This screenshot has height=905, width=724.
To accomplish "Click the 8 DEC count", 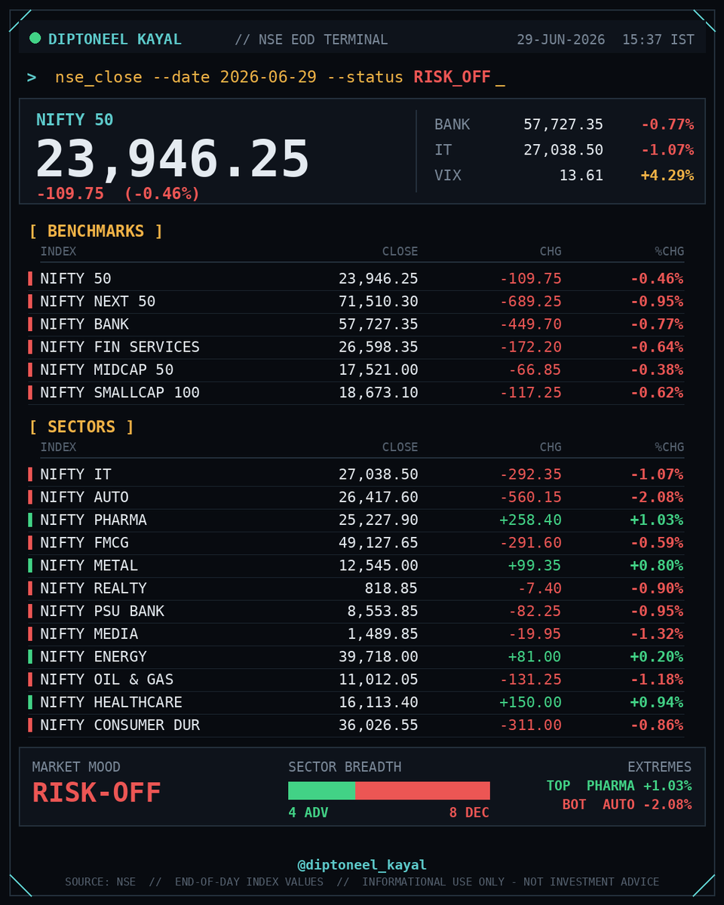I will click(469, 812).
